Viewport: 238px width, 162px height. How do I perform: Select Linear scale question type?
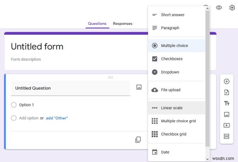point(171,108)
